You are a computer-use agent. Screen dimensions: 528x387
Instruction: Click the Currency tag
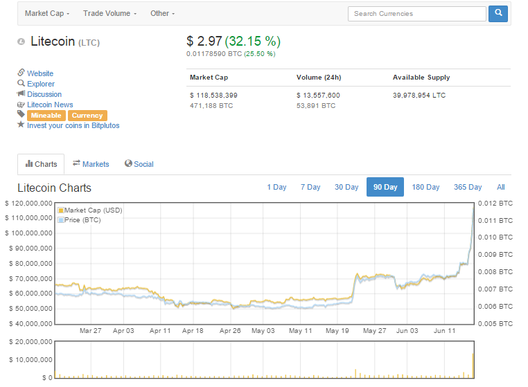tap(87, 116)
